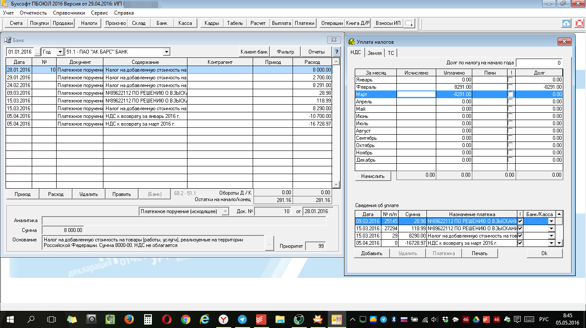Image resolution: width=586 pixels, height=328 pixels.
Task: Open the Справочники menu
Action: pos(69,13)
